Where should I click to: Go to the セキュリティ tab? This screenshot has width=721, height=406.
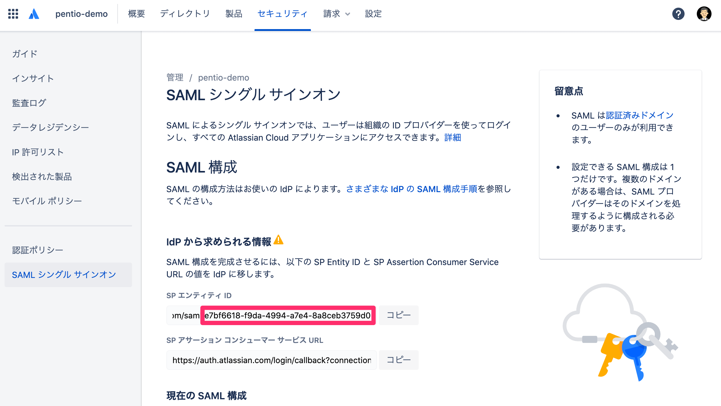282,14
